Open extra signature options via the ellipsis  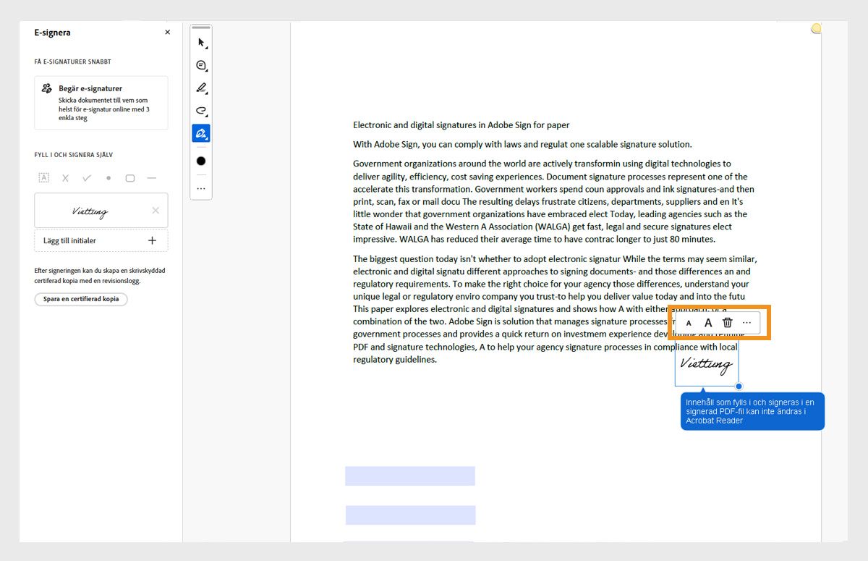pos(746,322)
